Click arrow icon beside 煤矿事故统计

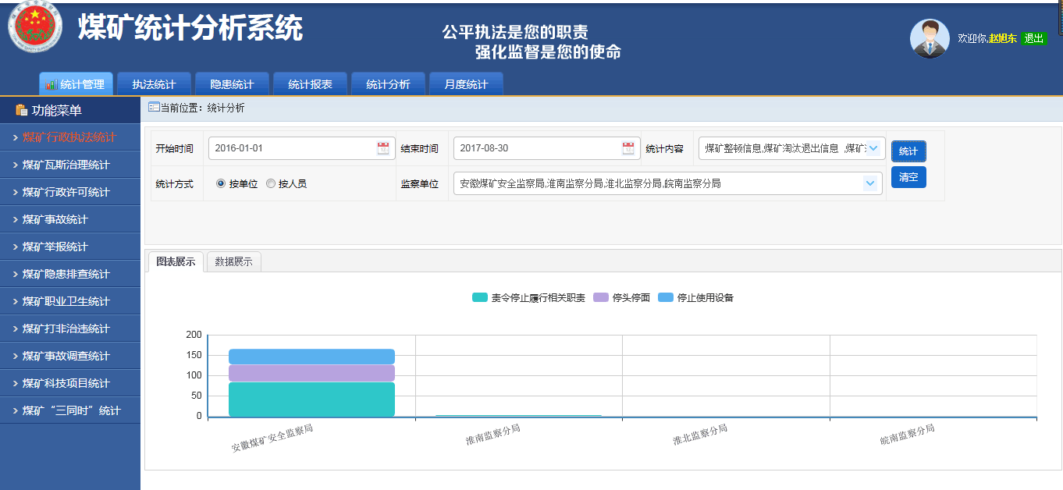tap(15, 219)
